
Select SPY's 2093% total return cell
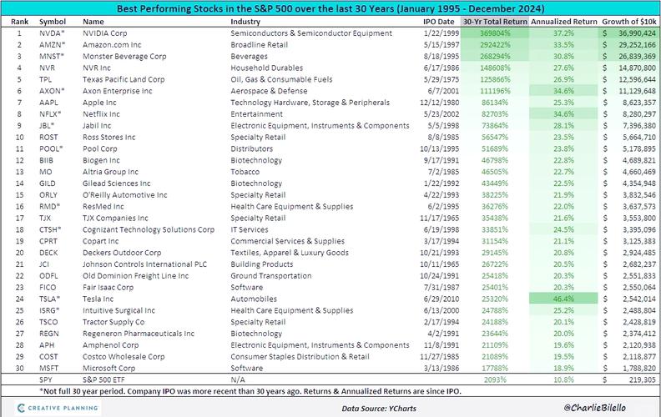pos(495,380)
